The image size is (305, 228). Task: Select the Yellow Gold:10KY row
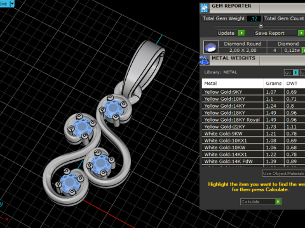point(254,99)
